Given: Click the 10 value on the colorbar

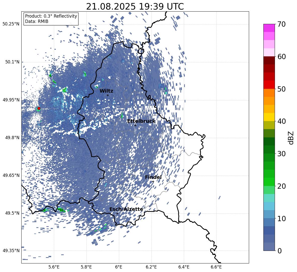Looking at the screenshot, I should pyautogui.click(x=281, y=218).
